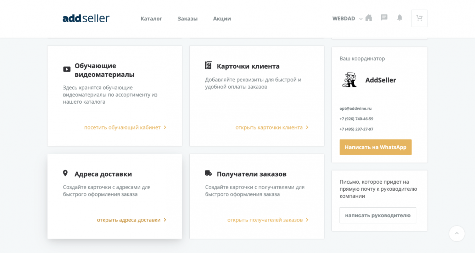The width and height of the screenshot is (475, 253).
Task: Click the delivery truck icon
Action: [x=208, y=173]
